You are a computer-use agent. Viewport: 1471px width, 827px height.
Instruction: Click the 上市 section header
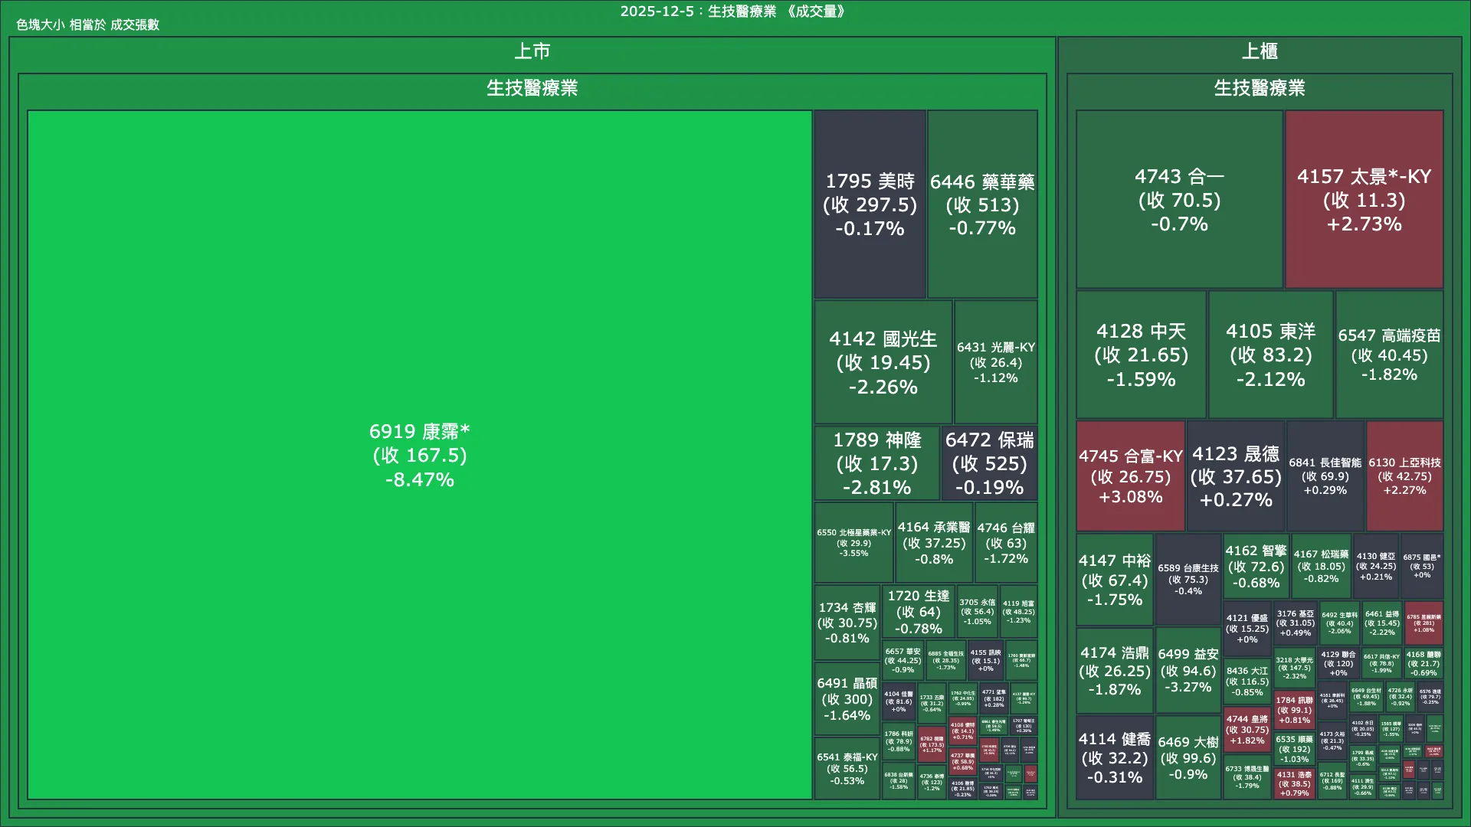pyautogui.click(x=532, y=51)
